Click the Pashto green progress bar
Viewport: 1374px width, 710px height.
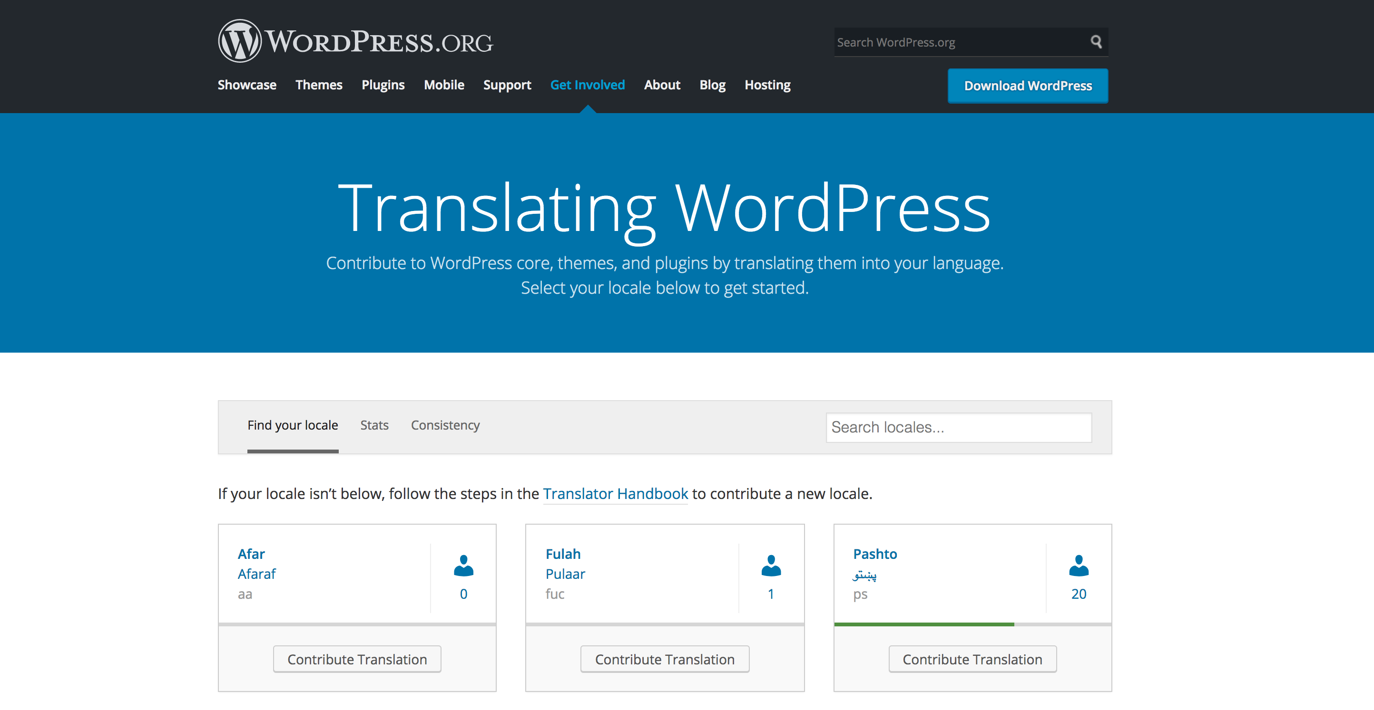point(924,624)
